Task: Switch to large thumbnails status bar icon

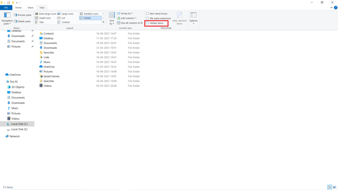Action: click(335, 187)
